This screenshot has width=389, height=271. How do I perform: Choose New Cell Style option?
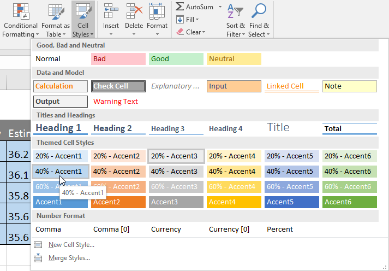coord(71,245)
